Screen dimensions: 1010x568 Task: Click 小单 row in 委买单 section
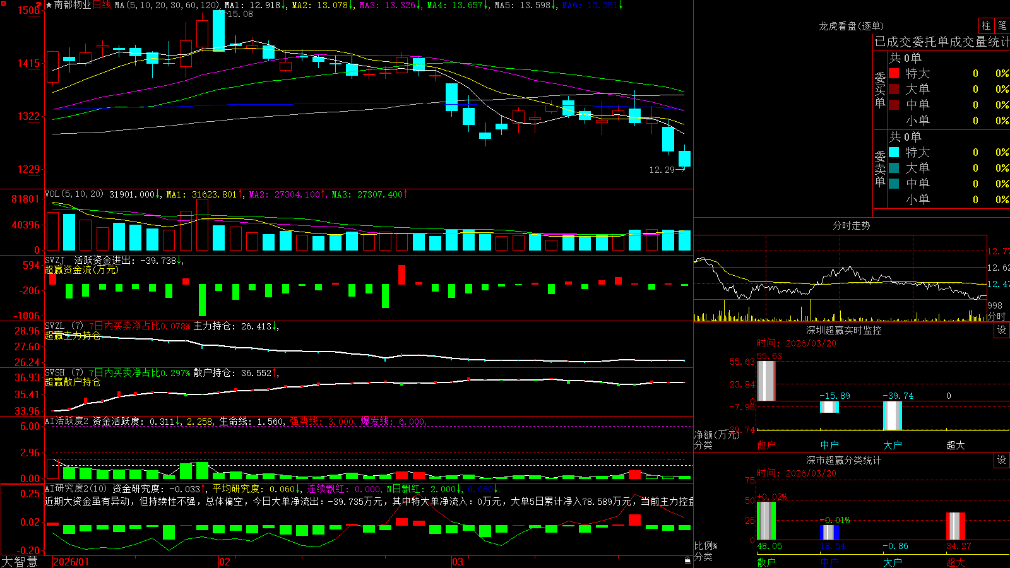point(948,121)
